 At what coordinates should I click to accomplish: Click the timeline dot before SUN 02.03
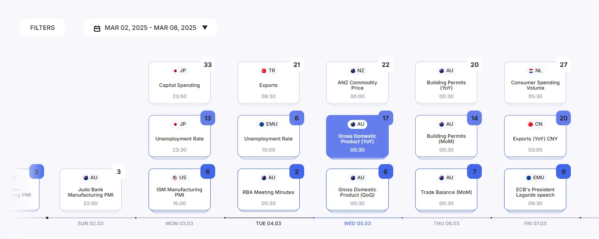pos(47,218)
